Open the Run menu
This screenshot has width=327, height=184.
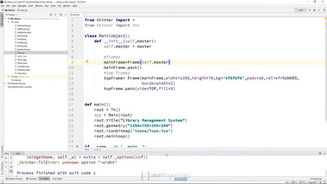46,6
